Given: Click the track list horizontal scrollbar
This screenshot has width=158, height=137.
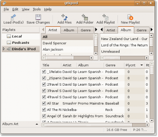Looking at the screenshot, I should tap(95, 125).
